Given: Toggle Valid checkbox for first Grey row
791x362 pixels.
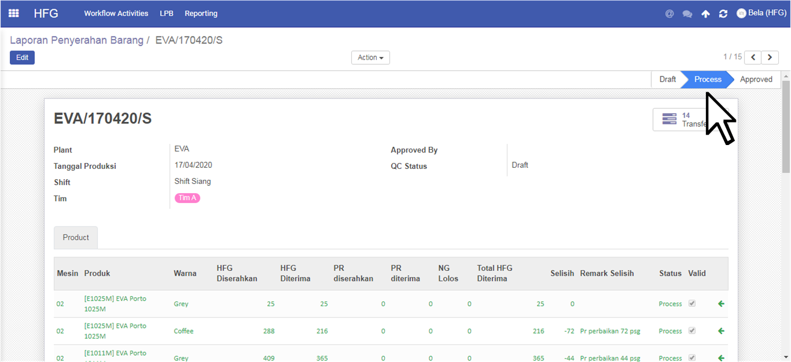Looking at the screenshot, I should click(691, 303).
